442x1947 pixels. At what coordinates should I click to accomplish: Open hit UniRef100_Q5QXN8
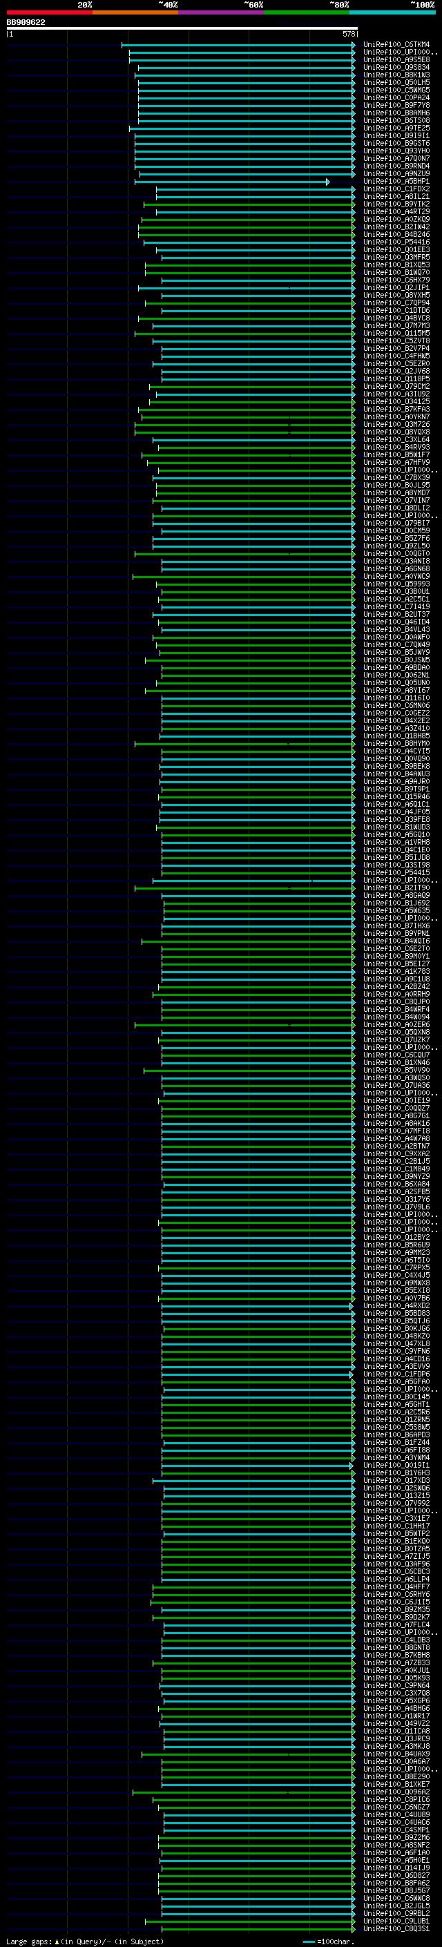pyautogui.click(x=396, y=1032)
